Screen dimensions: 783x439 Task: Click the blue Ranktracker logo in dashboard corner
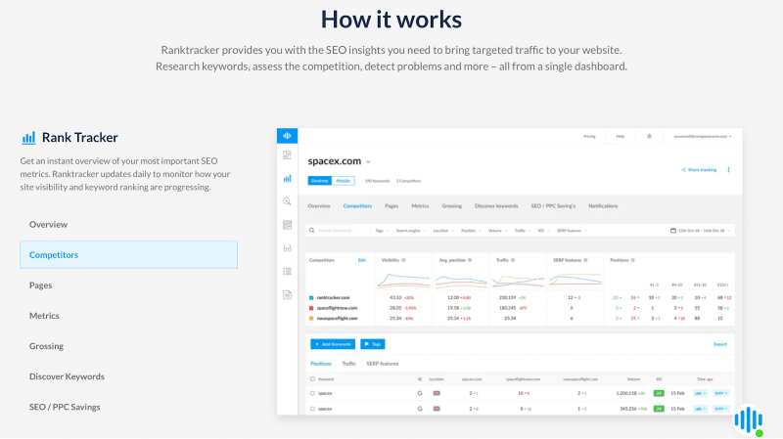(287, 136)
